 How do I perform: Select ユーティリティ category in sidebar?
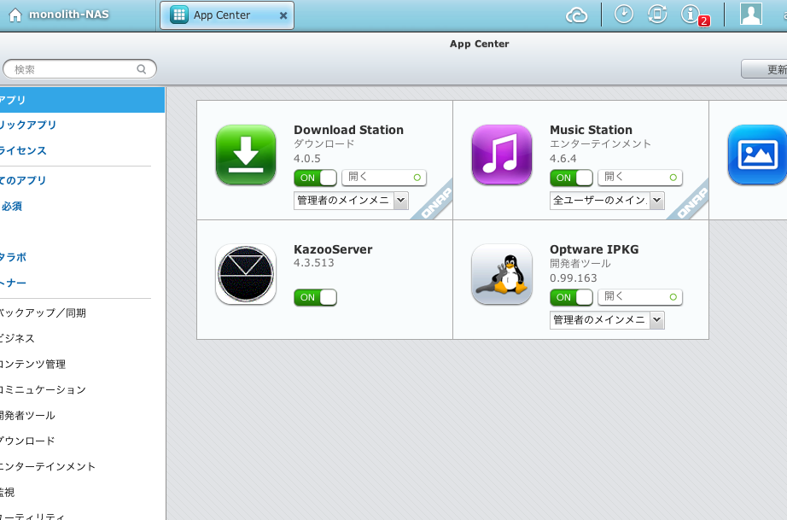[x=32, y=516]
